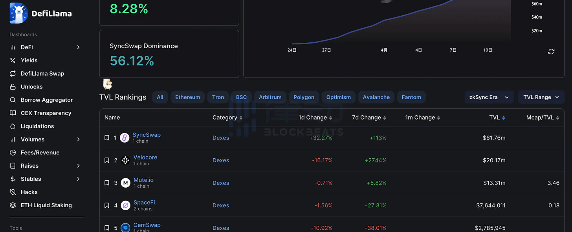Open the Velocore protocol link
Screen dimensions: 572x232
click(145, 158)
